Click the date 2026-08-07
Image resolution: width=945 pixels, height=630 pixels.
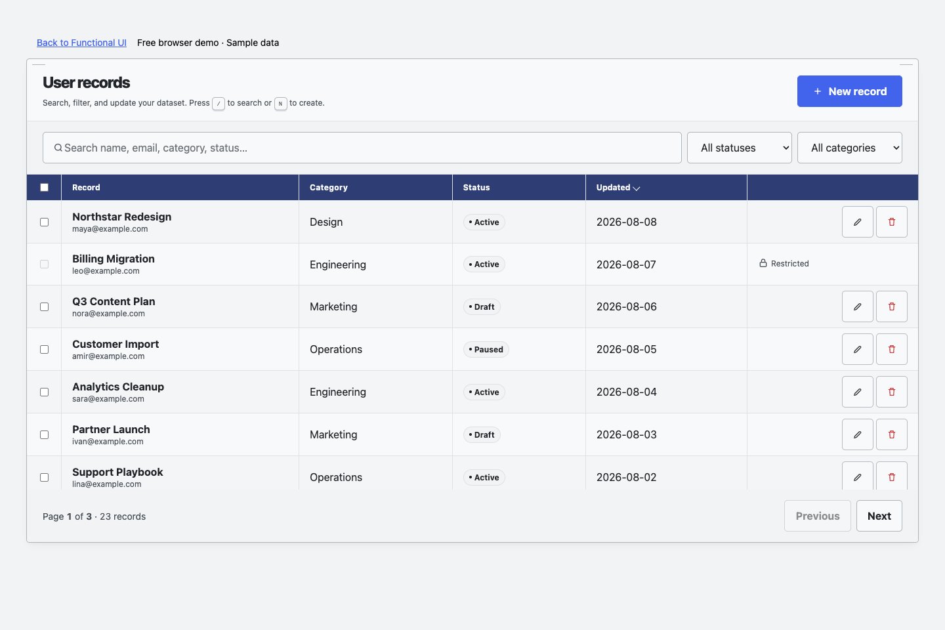point(627,264)
